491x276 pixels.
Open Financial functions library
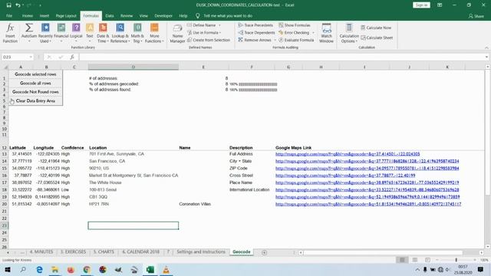click(61, 33)
